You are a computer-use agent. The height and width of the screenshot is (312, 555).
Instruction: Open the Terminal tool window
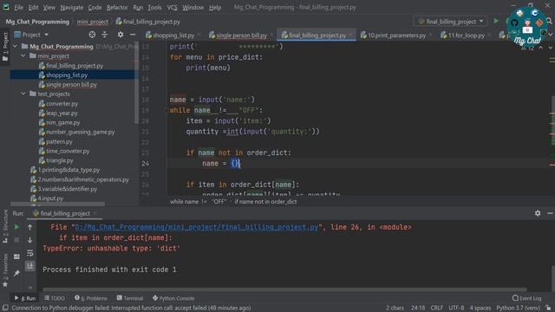(130, 298)
